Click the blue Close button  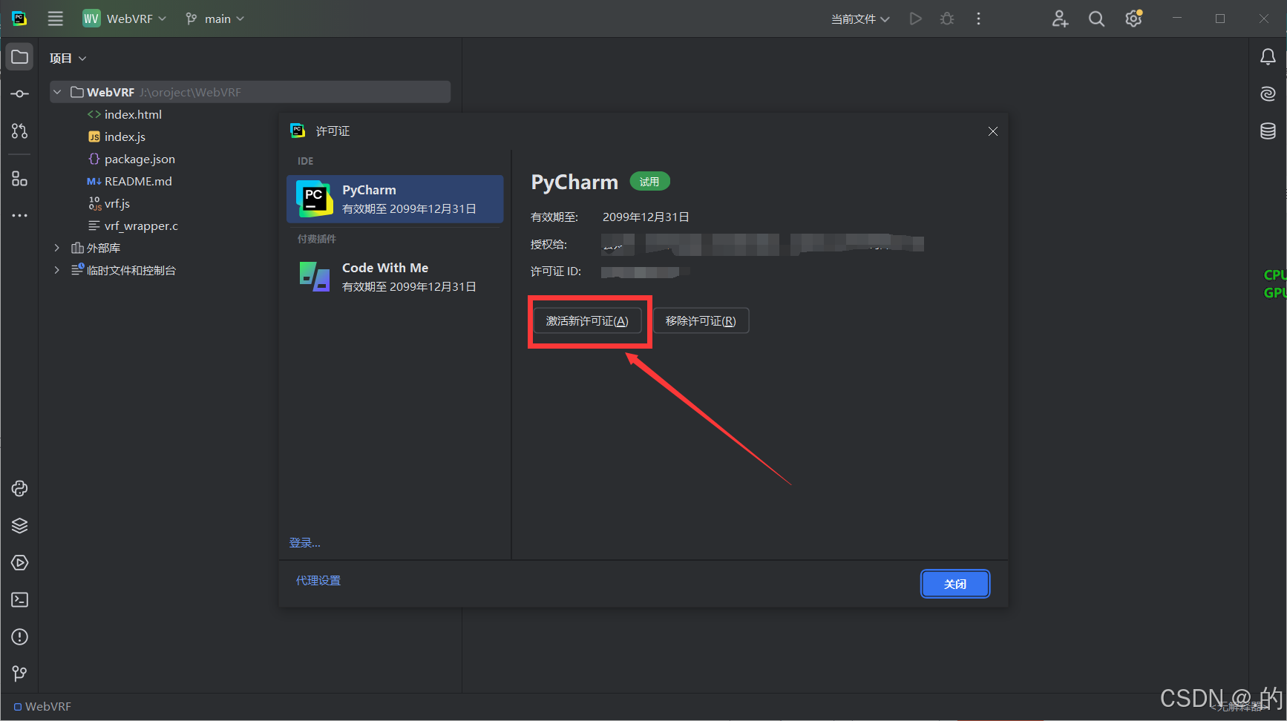point(954,584)
